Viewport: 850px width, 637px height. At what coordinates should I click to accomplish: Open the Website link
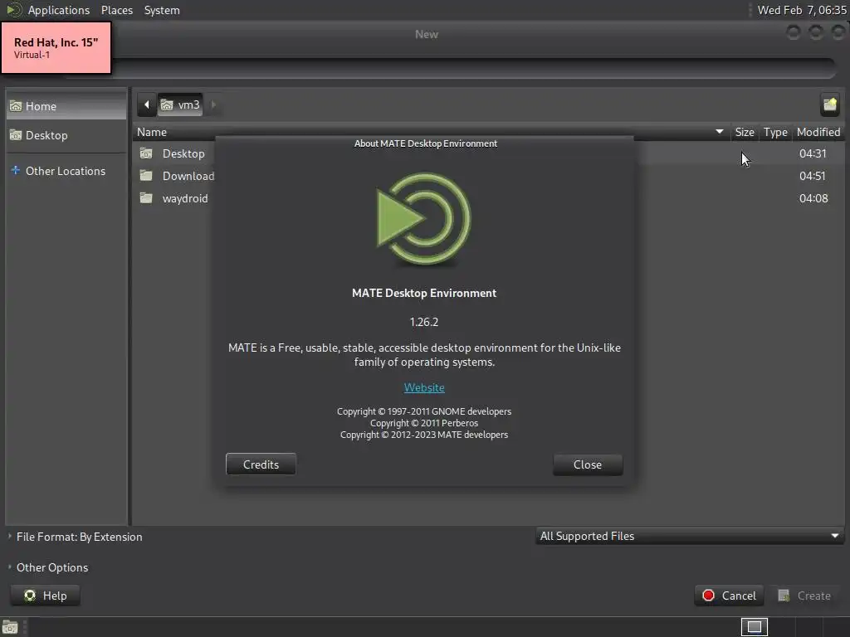coord(424,388)
